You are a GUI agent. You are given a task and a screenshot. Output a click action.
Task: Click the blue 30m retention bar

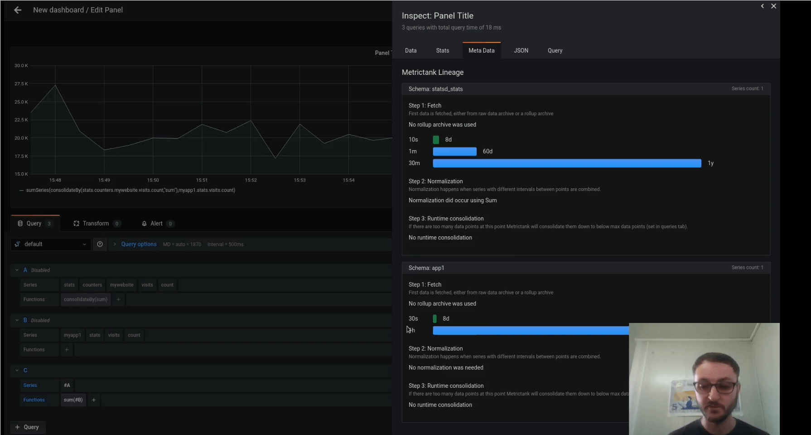point(566,163)
